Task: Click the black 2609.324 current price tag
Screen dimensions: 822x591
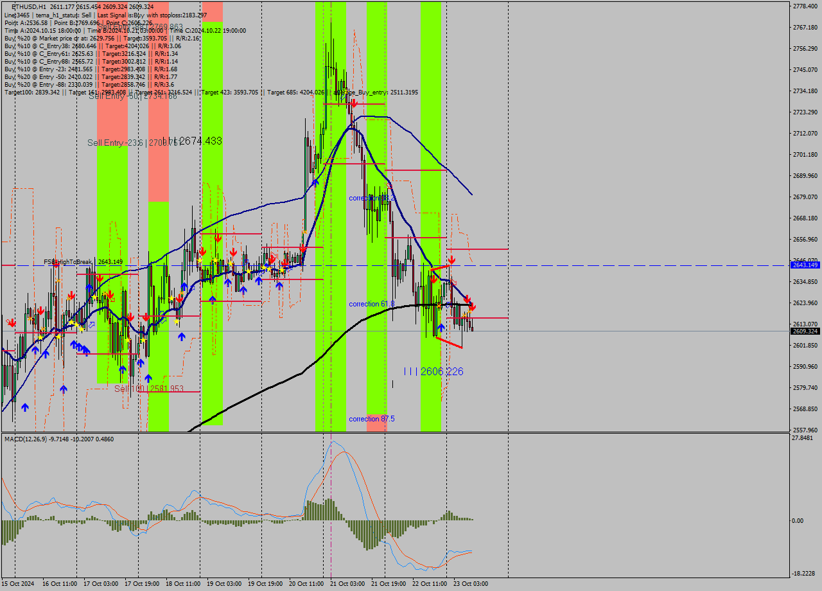Action: pos(805,331)
